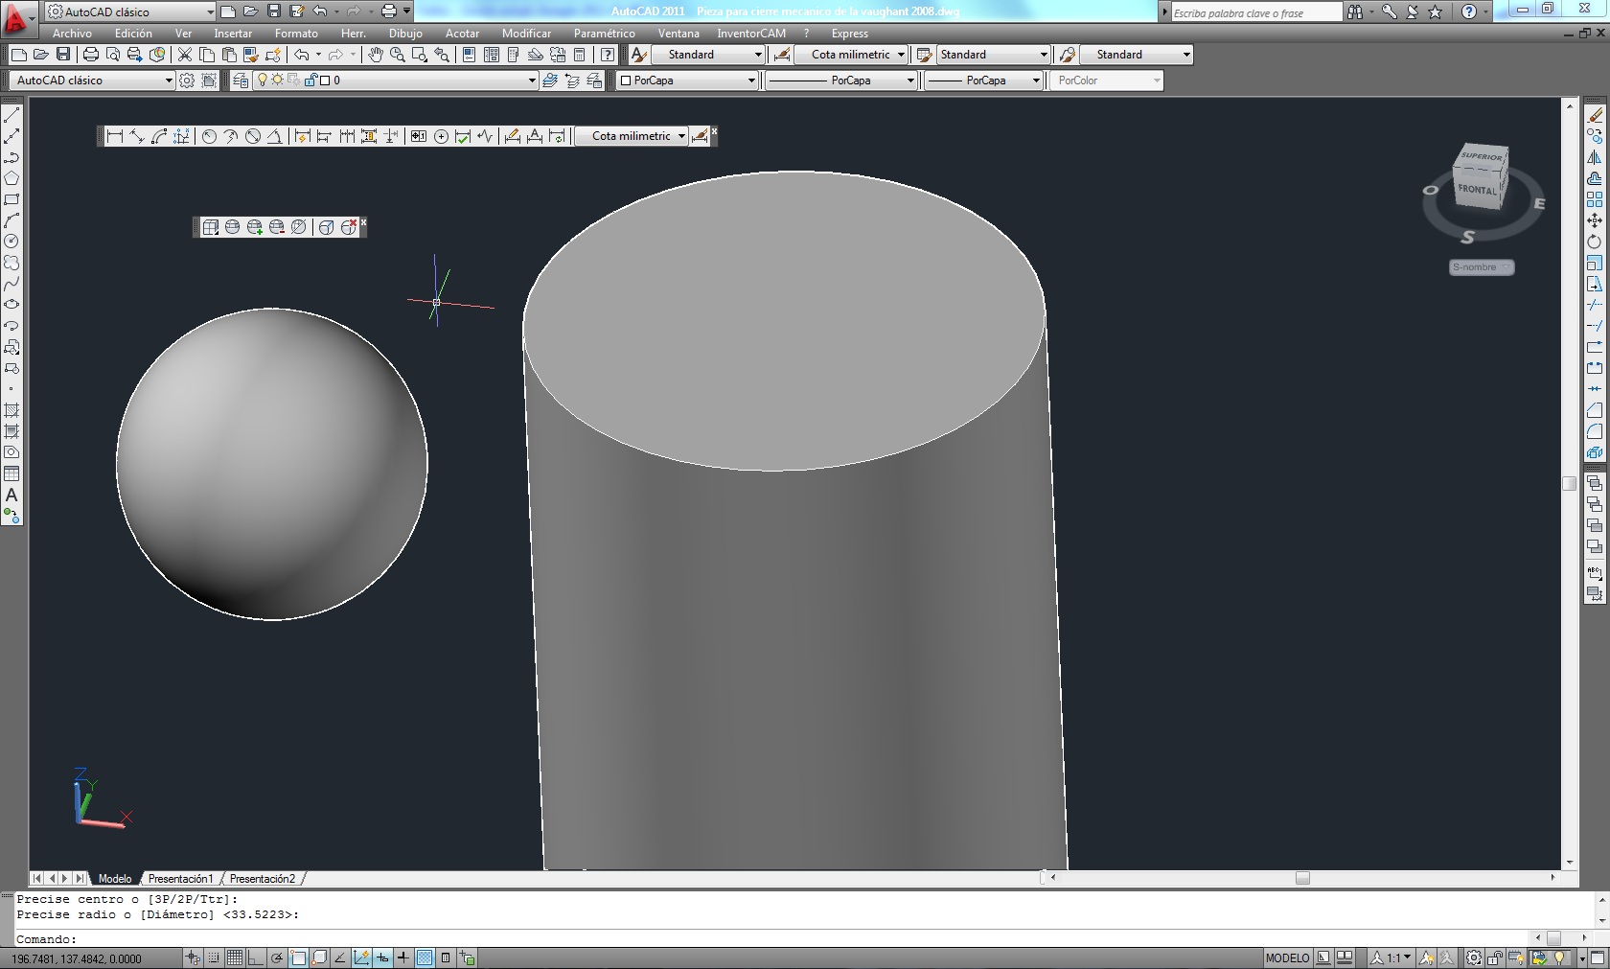Click the Zoom Previous icon
Image resolution: width=1610 pixels, height=969 pixels.
point(442,55)
